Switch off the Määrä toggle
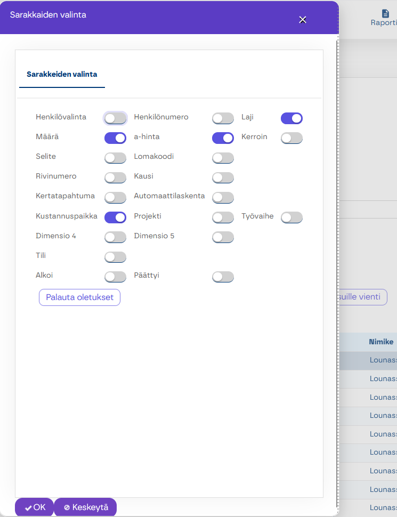Image resolution: width=397 pixels, height=517 pixels. tap(115, 138)
